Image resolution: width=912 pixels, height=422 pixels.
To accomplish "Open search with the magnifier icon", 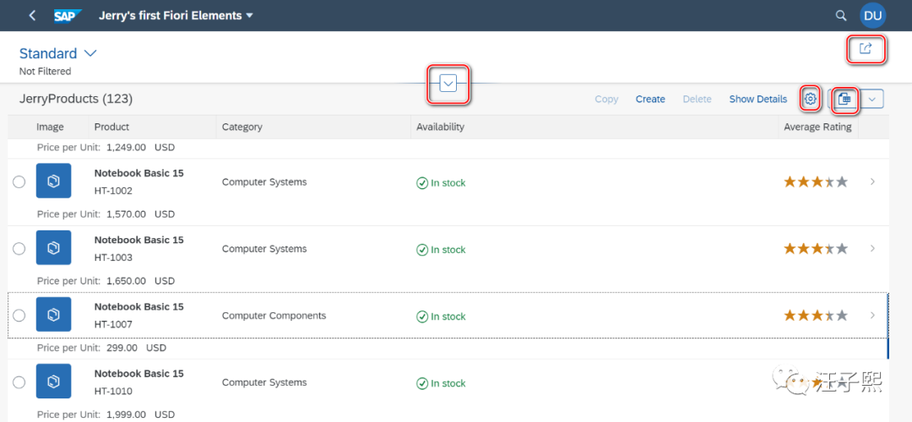I will click(x=840, y=15).
